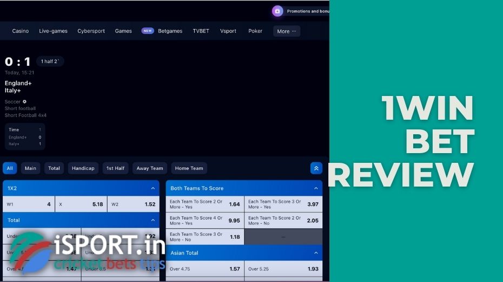Pick Each Team To Score 2 Or More No 2.05
Viewport: 503px width, 282px height.
(x=283, y=221)
